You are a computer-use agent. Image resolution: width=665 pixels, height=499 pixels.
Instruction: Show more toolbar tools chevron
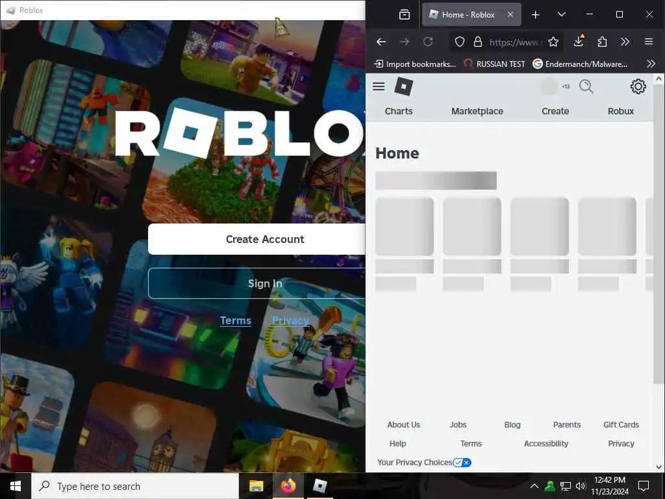625,42
